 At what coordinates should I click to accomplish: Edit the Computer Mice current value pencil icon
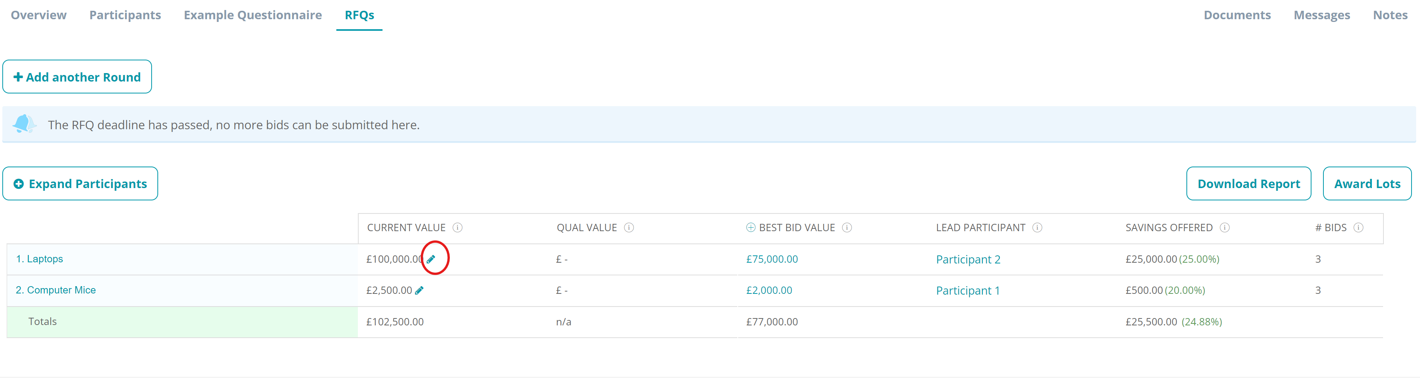pyautogui.click(x=419, y=290)
